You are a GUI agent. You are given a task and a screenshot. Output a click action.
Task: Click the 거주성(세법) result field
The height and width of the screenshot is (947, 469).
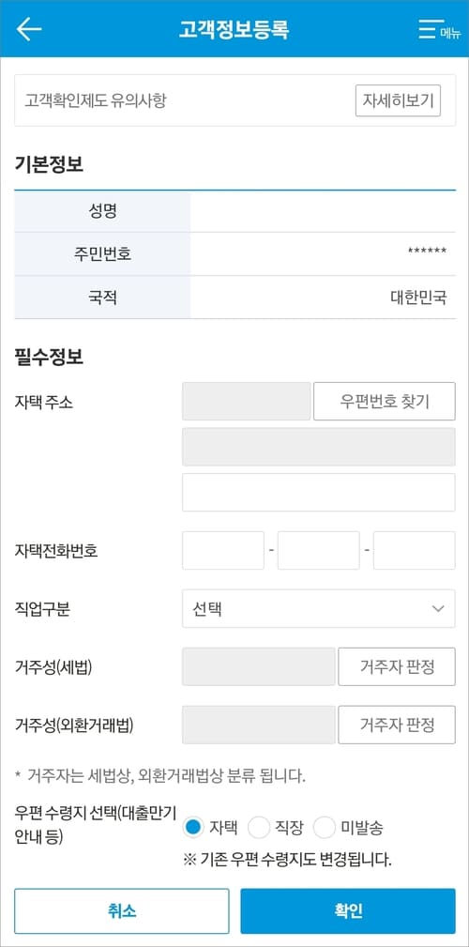258,666
